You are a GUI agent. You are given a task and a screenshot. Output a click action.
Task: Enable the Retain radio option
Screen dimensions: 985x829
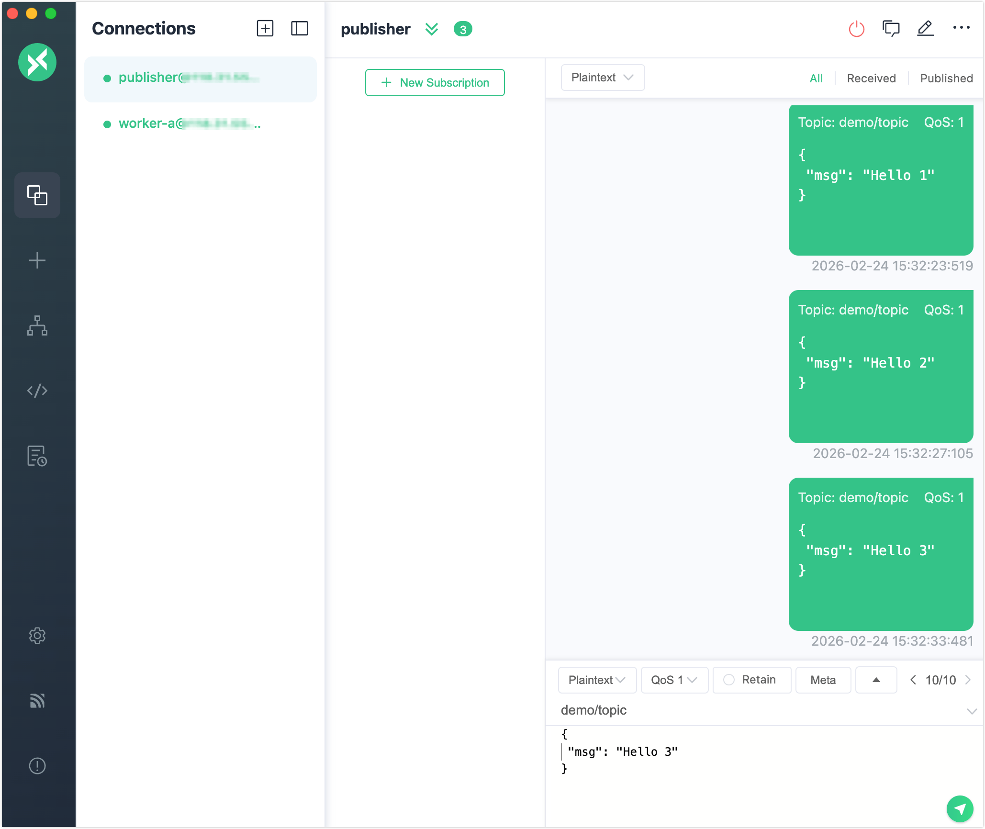click(x=729, y=680)
